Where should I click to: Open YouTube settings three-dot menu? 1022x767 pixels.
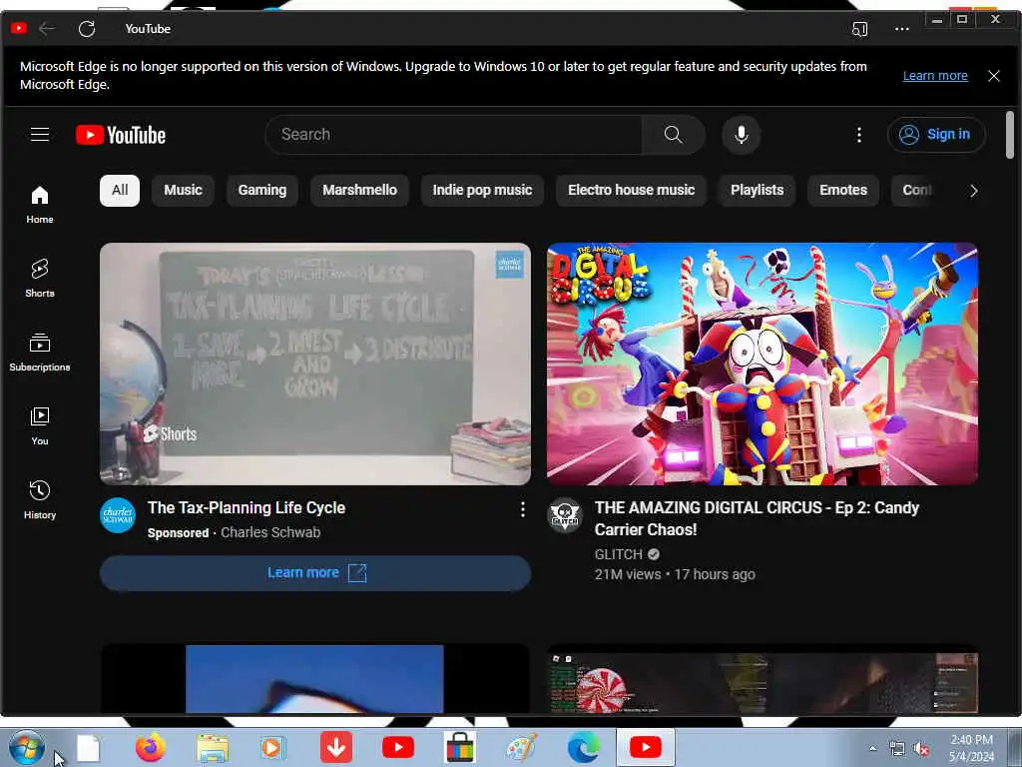coord(859,135)
